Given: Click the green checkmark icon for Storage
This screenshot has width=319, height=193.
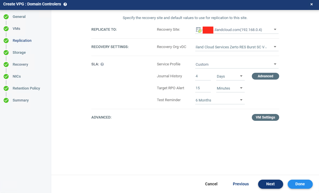Looking at the screenshot, I should click(x=6, y=53).
